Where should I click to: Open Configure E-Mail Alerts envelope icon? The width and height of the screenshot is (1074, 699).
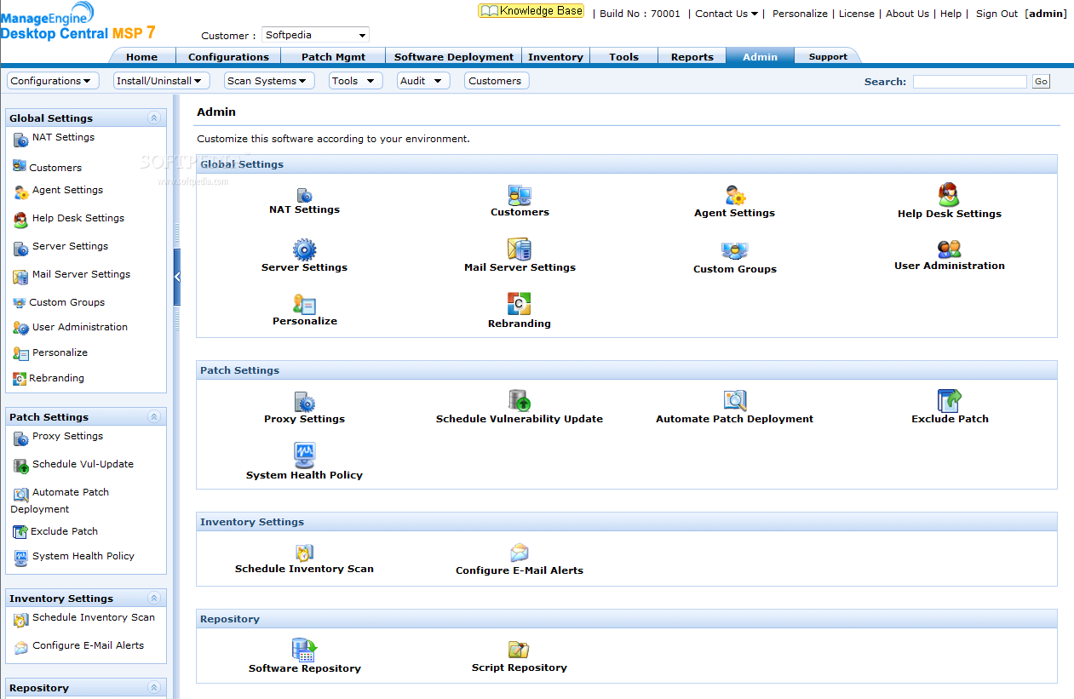point(520,553)
